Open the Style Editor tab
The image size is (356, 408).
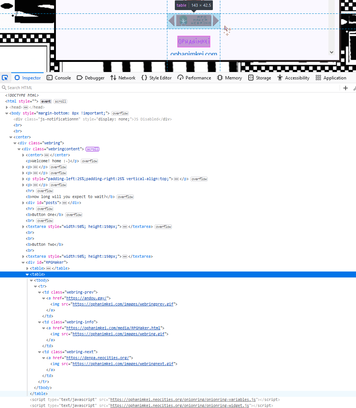(157, 78)
